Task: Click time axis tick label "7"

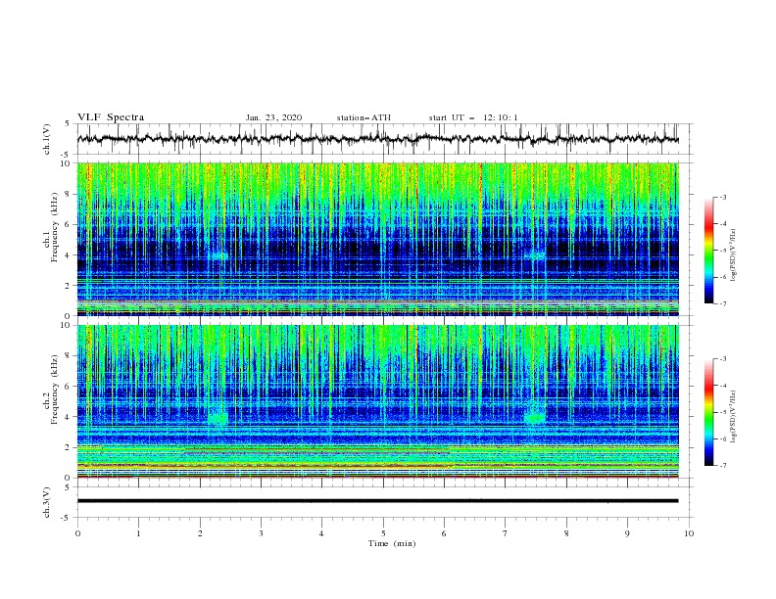Action: (506, 533)
